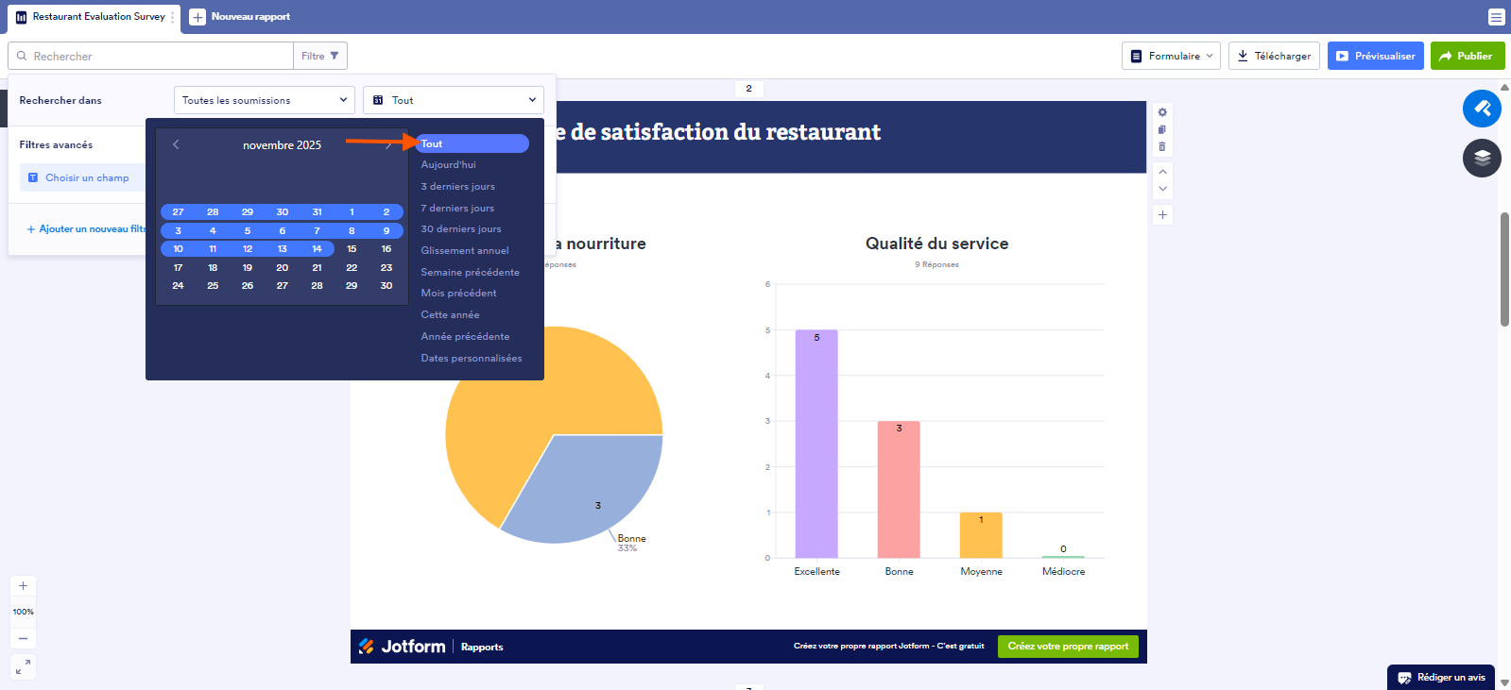Select Cette année preset
This screenshot has width=1511, height=690.
tap(450, 314)
